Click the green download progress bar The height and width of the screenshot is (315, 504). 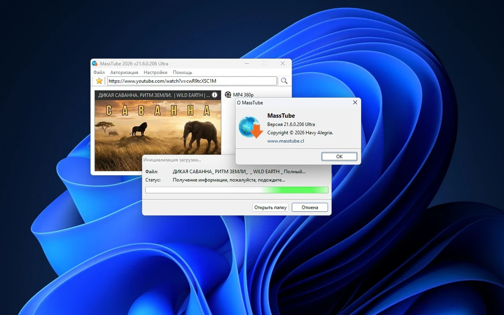pyautogui.click(x=237, y=190)
